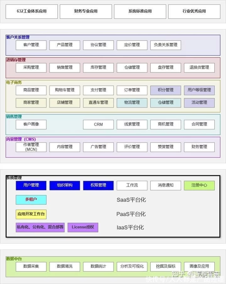Click the purple License授权 box
Image resolution: width=226 pixels, height=284 pixels.
tap(83, 228)
